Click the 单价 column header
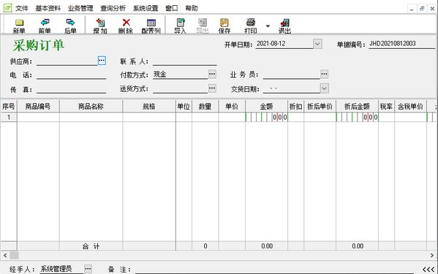438x274 pixels. click(232, 106)
